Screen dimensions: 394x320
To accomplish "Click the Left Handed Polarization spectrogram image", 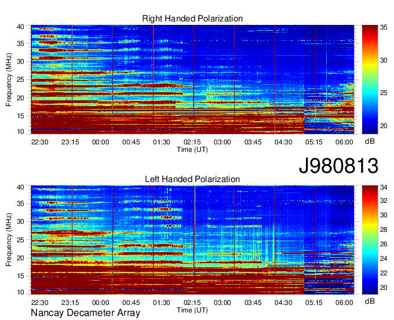I will click(x=192, y=240).
